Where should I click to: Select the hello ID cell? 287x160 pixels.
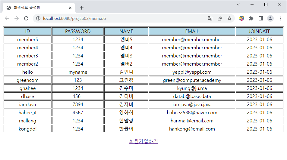click(27, 72)
